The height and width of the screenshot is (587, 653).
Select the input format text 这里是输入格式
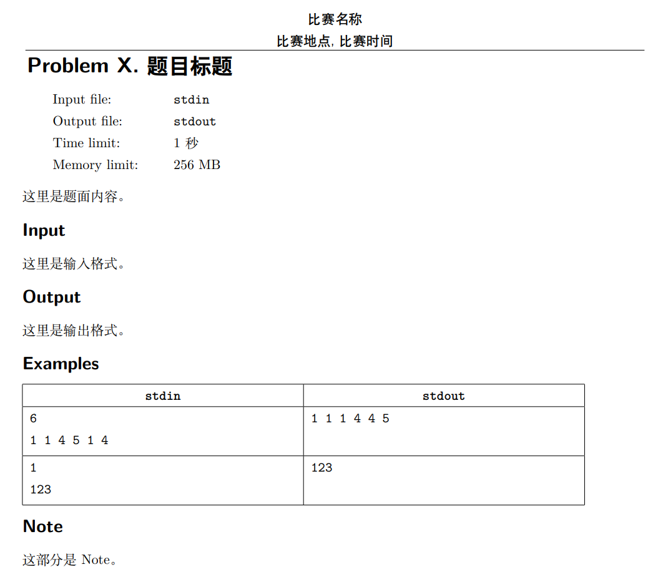pyautogui.click(x=74, y=264)
